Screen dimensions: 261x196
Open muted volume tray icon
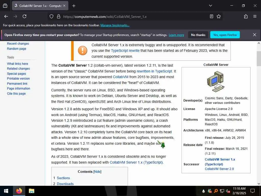(228, 191)
